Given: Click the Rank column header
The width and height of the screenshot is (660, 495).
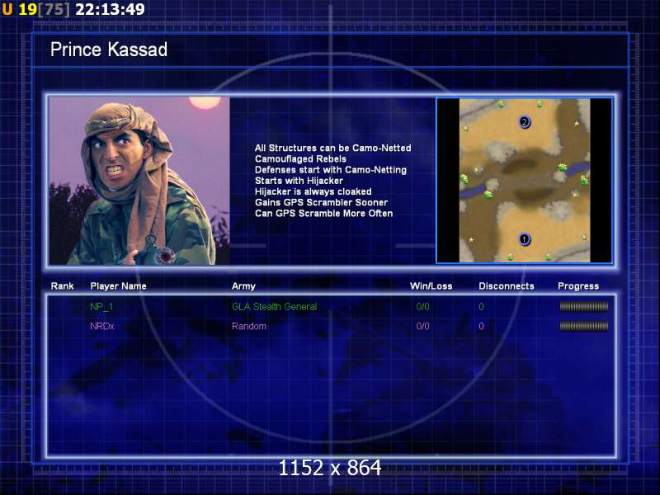Looking at the screenshot, I should tap(63, 286).
